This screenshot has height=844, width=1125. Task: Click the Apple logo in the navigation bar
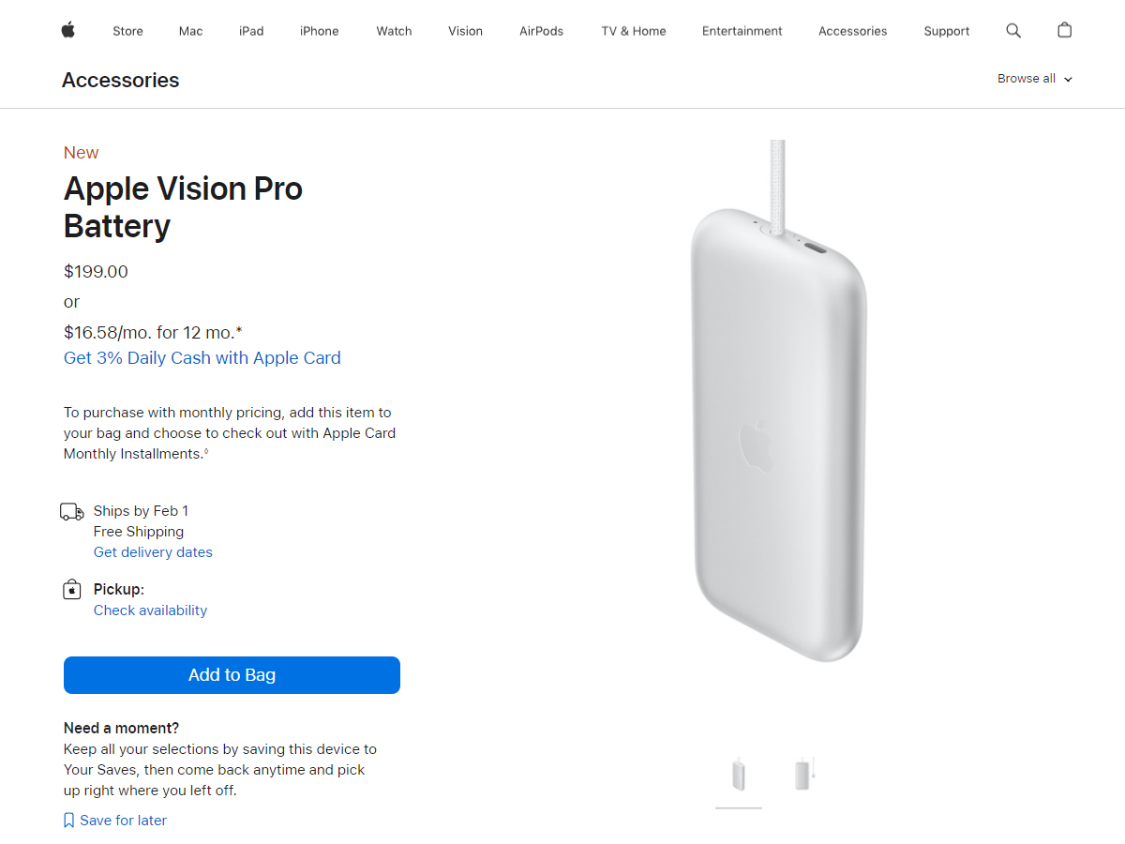tap(67, 30)
